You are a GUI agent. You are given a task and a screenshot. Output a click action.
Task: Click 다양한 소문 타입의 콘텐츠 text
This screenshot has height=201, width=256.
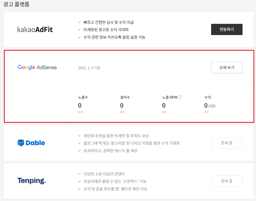tap(104, 174)
